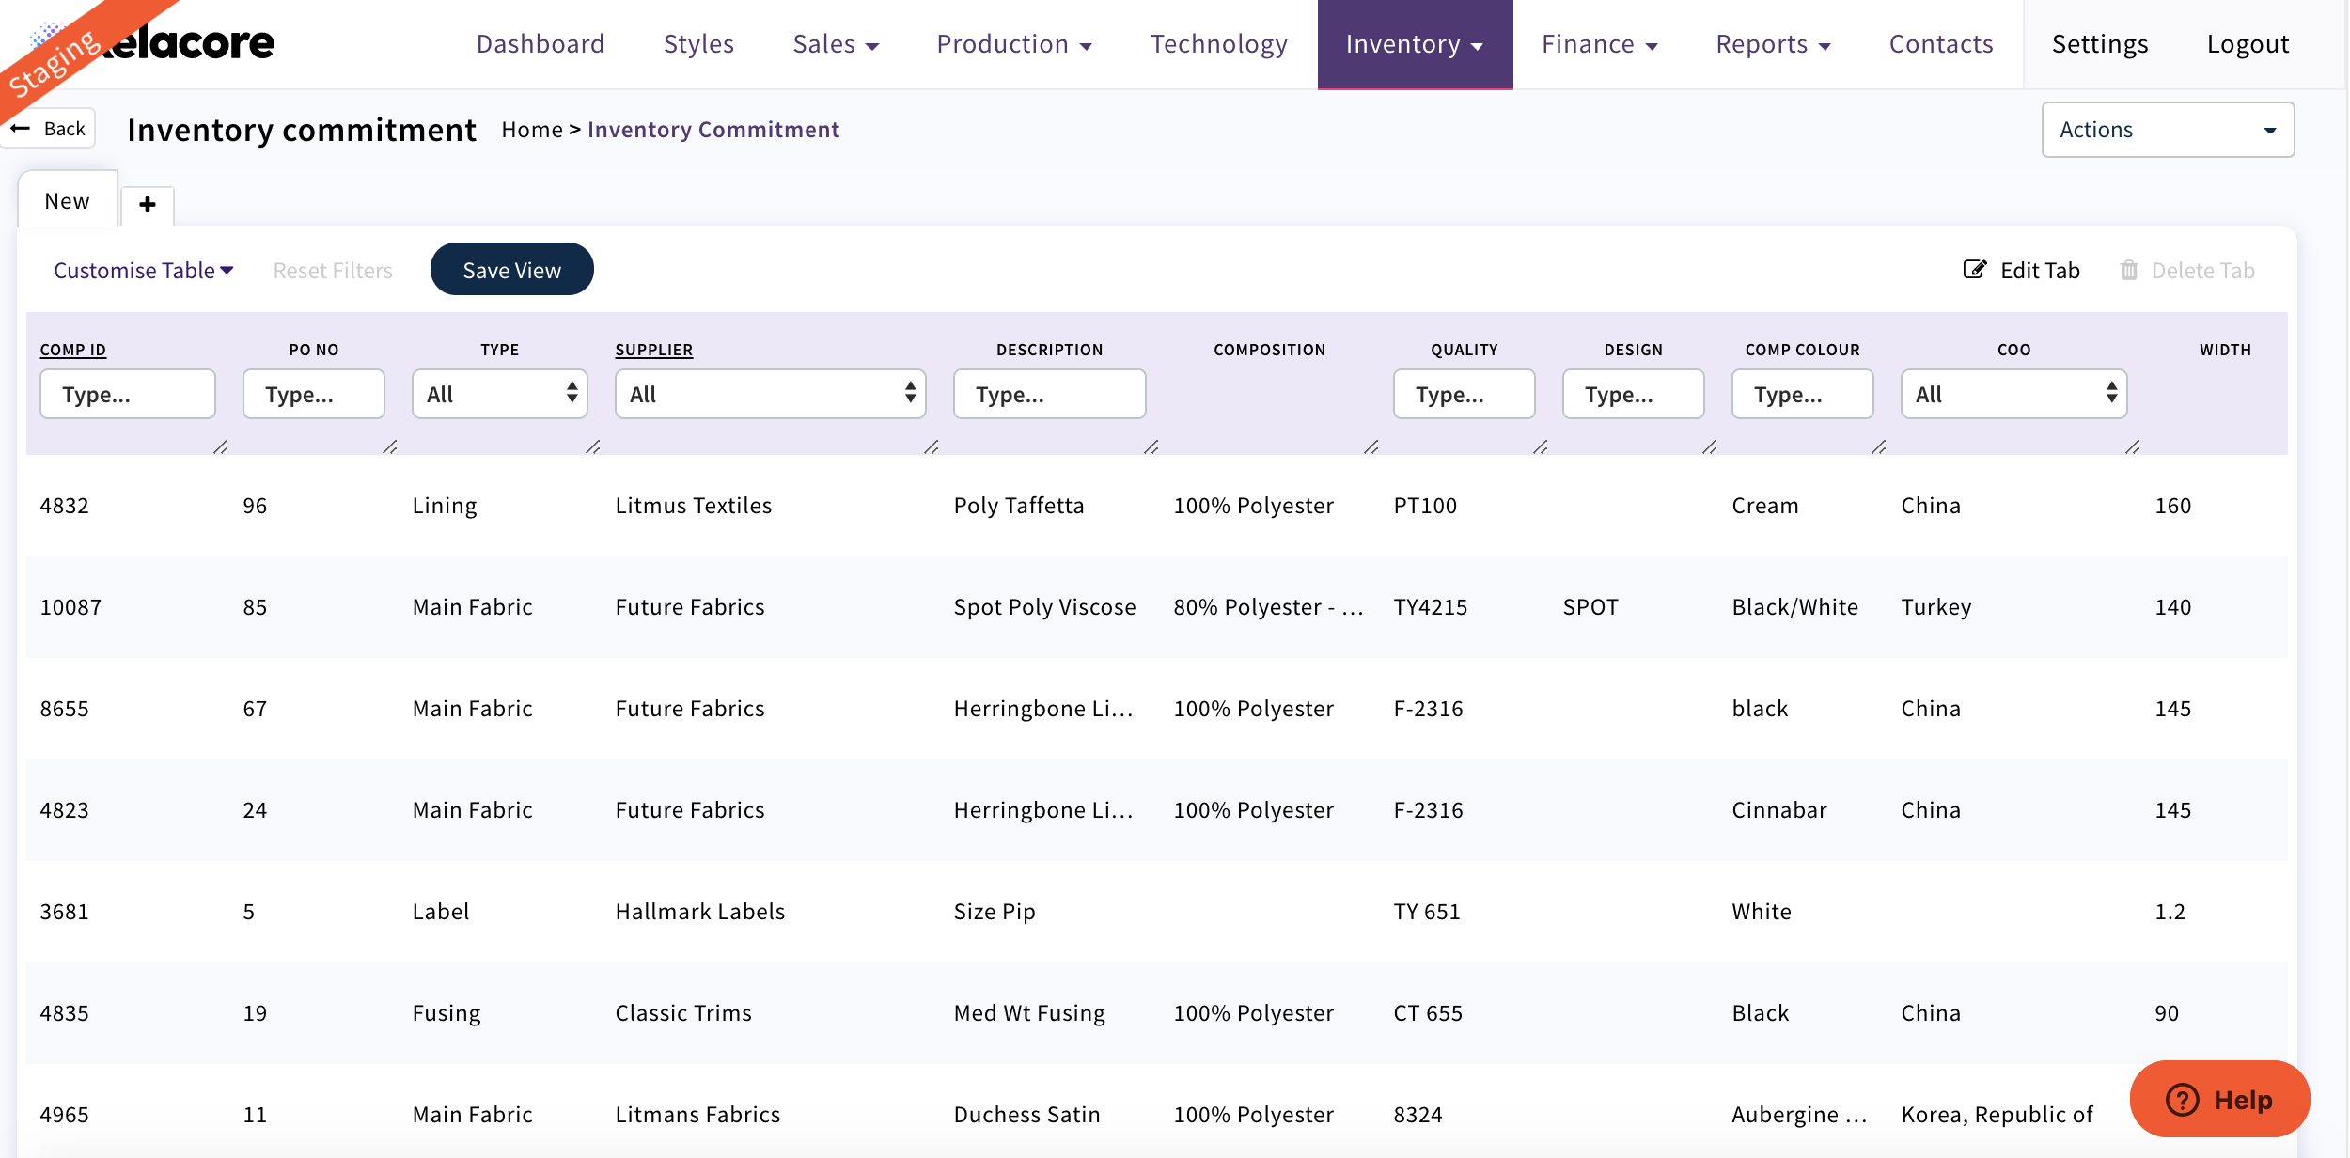This screenshot has width=2350, height=1158.
Task: Expand the Customise Table menu
Action: coord(143,270)
